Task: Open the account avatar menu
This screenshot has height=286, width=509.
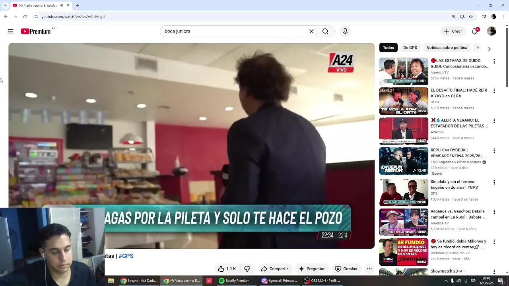Action: (492, 31)
